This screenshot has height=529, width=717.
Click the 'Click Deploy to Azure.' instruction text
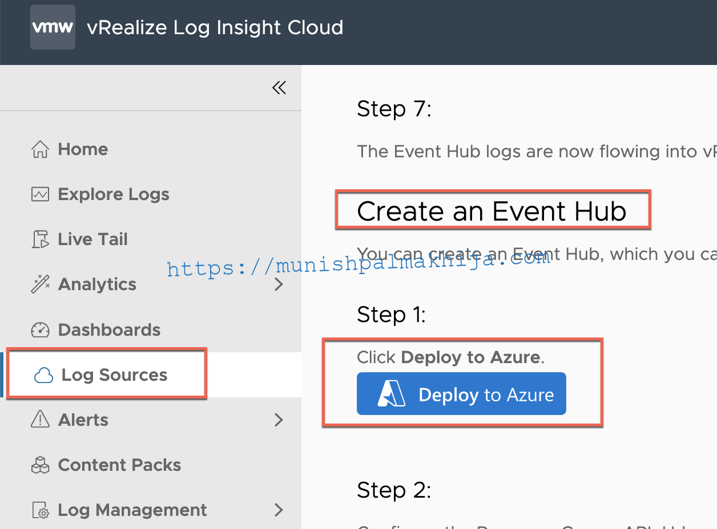(x=451, y=357)
